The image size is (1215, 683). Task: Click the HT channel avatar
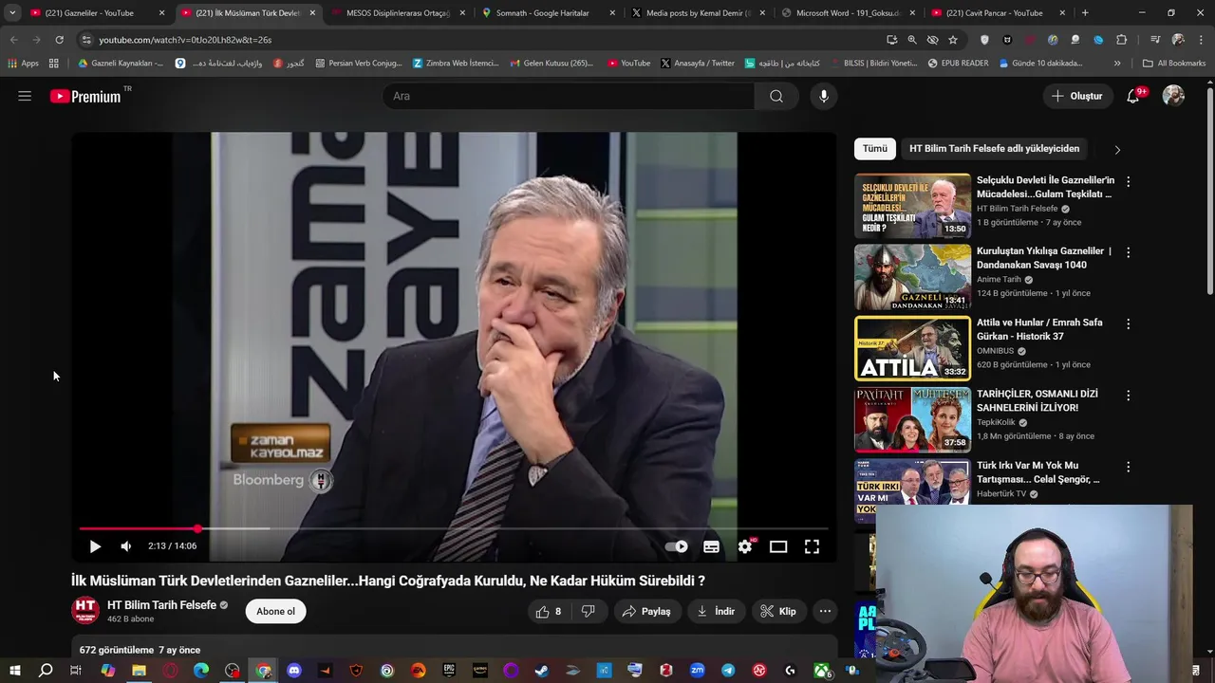tap(85, 611)
